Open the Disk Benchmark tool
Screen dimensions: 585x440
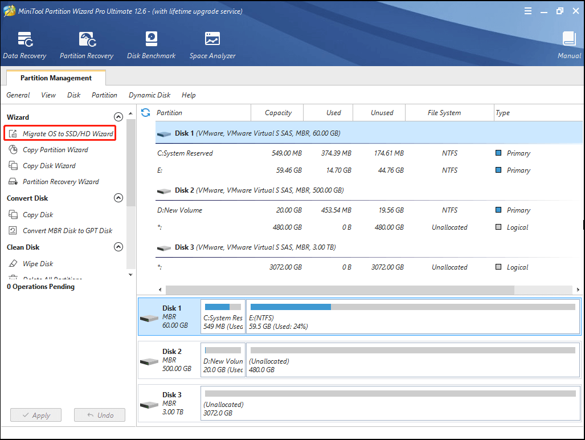(x=151, y=45)
